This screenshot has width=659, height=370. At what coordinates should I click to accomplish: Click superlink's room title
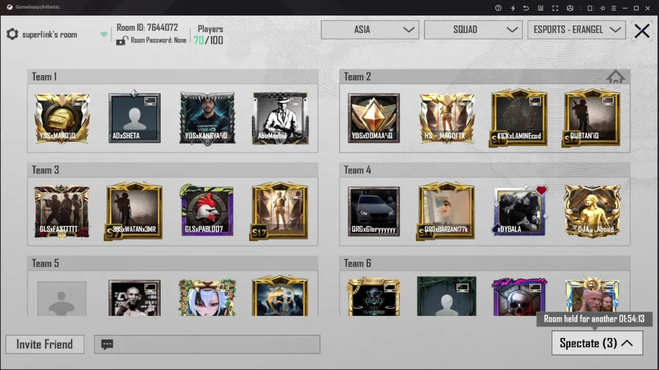[x=49, y=35]
